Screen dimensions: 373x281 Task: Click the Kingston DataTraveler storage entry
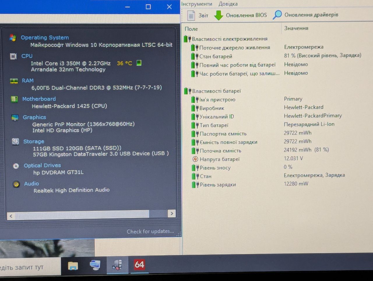[x=101, y=154]
